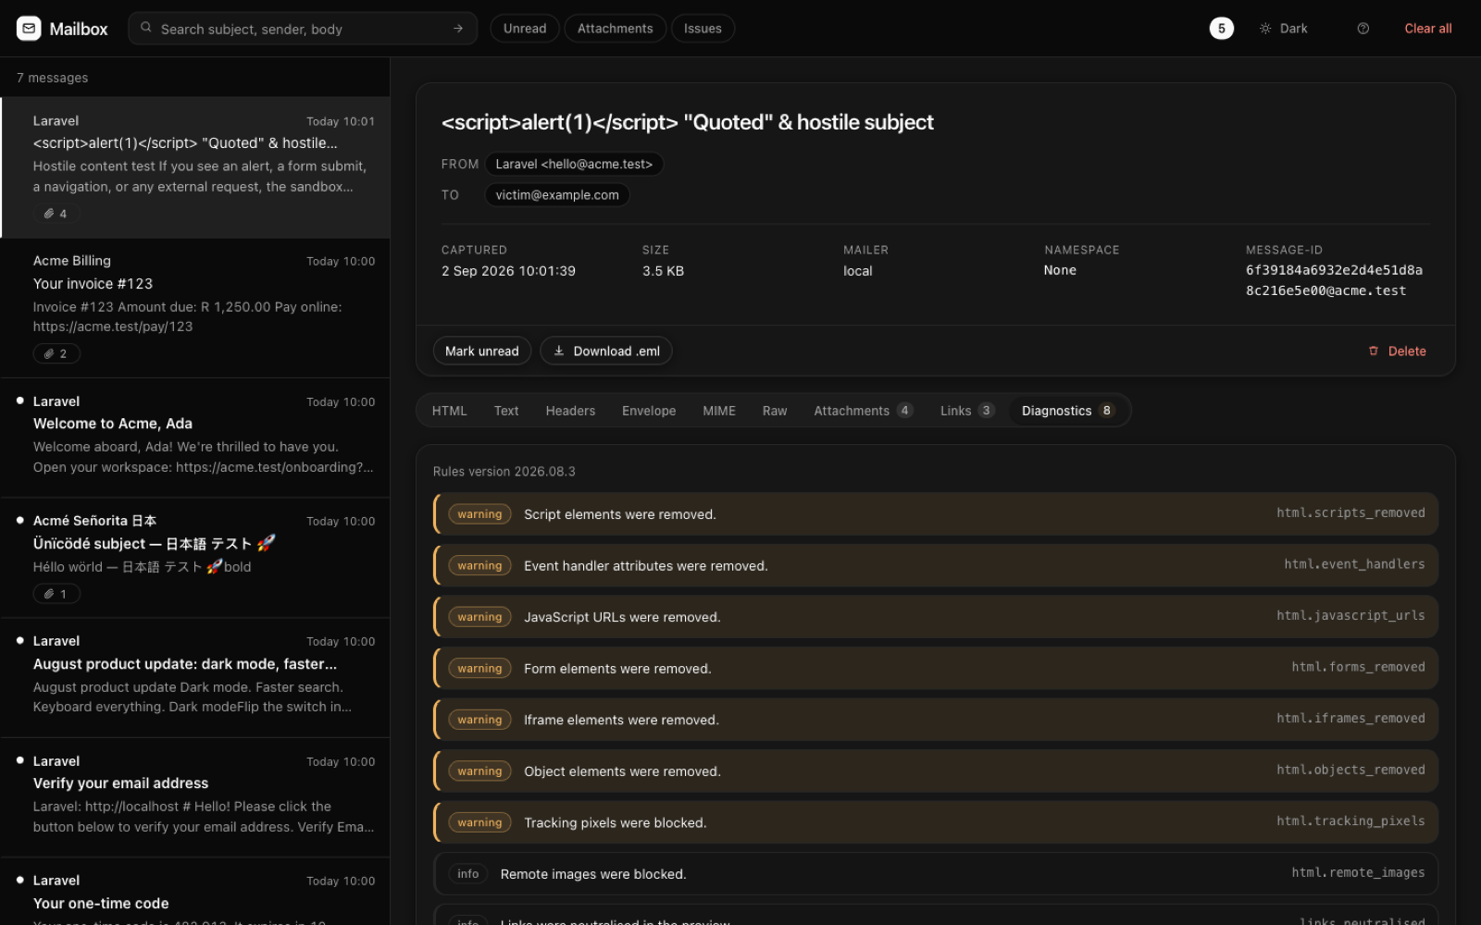This screenshot has width=1481, height=925.
Task: Open the Headers tab
Action: click(x=570, y=411)
